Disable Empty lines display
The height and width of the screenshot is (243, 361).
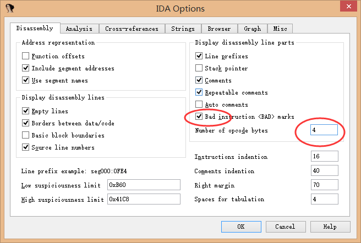click(26, 111)
